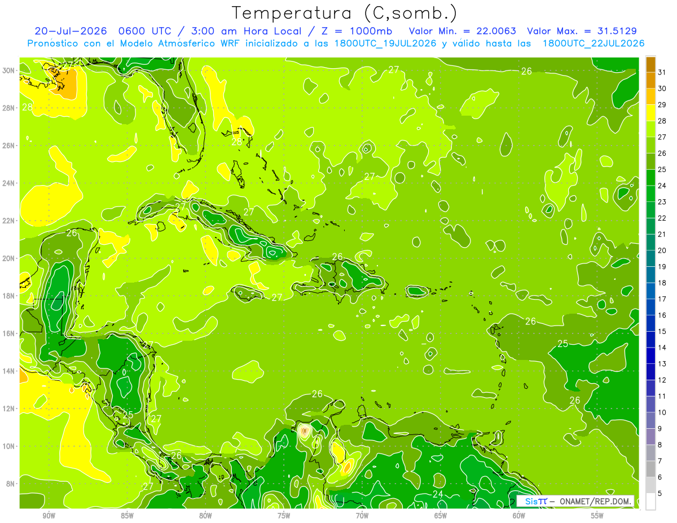Viewport: 677px width, 523px height.
Task: Click legend value 22
Action: pos(662,218)
